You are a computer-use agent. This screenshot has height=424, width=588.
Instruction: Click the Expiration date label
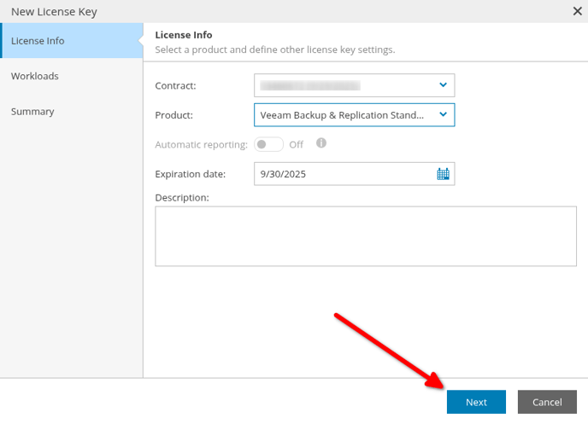(191, 174)
